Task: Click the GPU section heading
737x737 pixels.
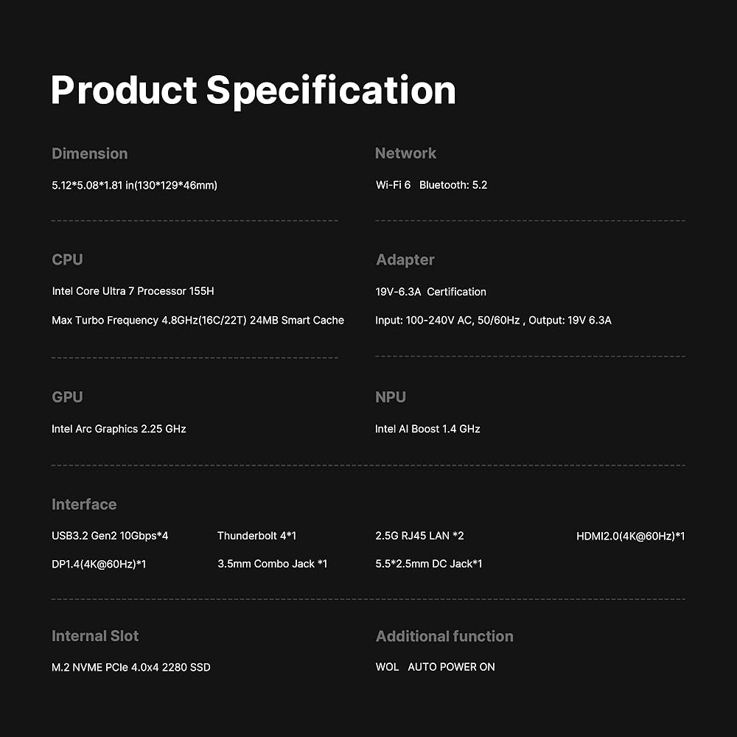Action: pyautogui.click(x=67, y=397)
